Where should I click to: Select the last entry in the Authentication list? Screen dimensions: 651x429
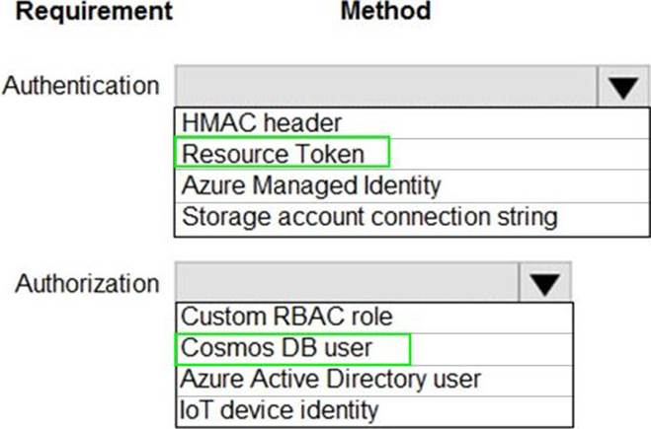369,216
